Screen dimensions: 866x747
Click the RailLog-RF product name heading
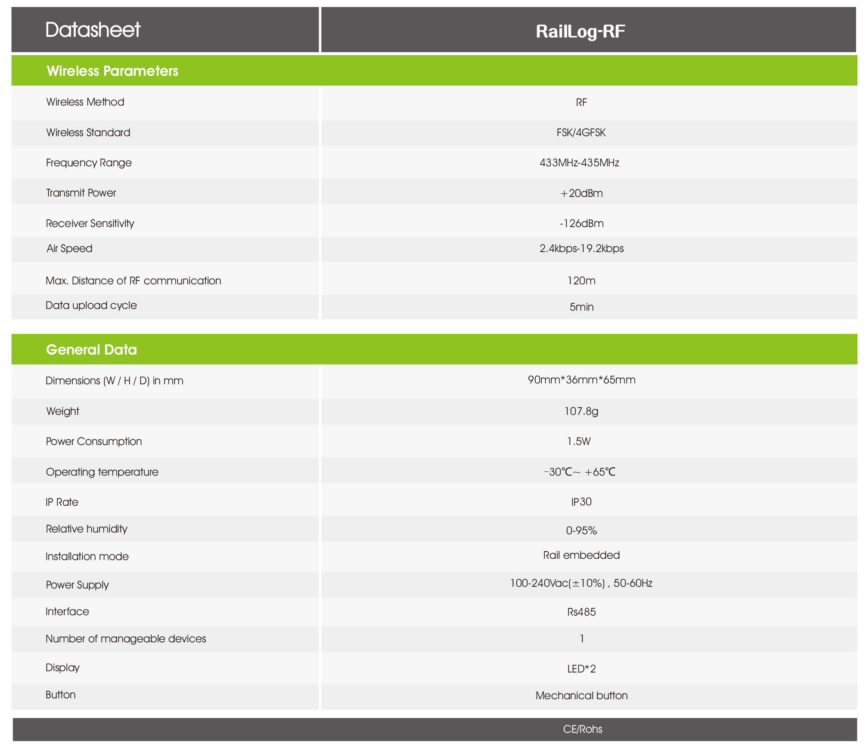tap(580, 31)
